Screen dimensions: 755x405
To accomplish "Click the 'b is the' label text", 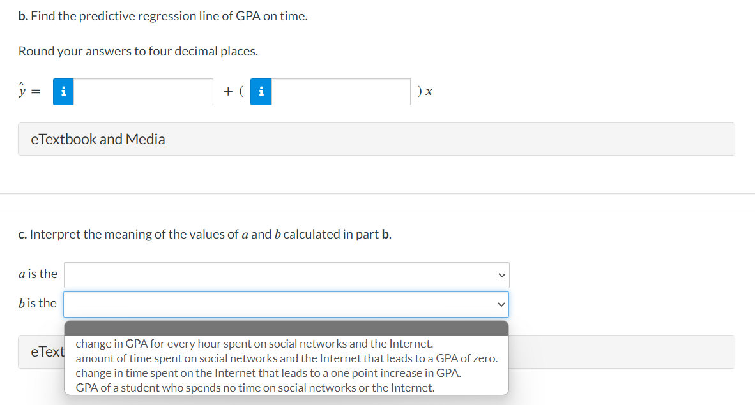I will point(38,303).
